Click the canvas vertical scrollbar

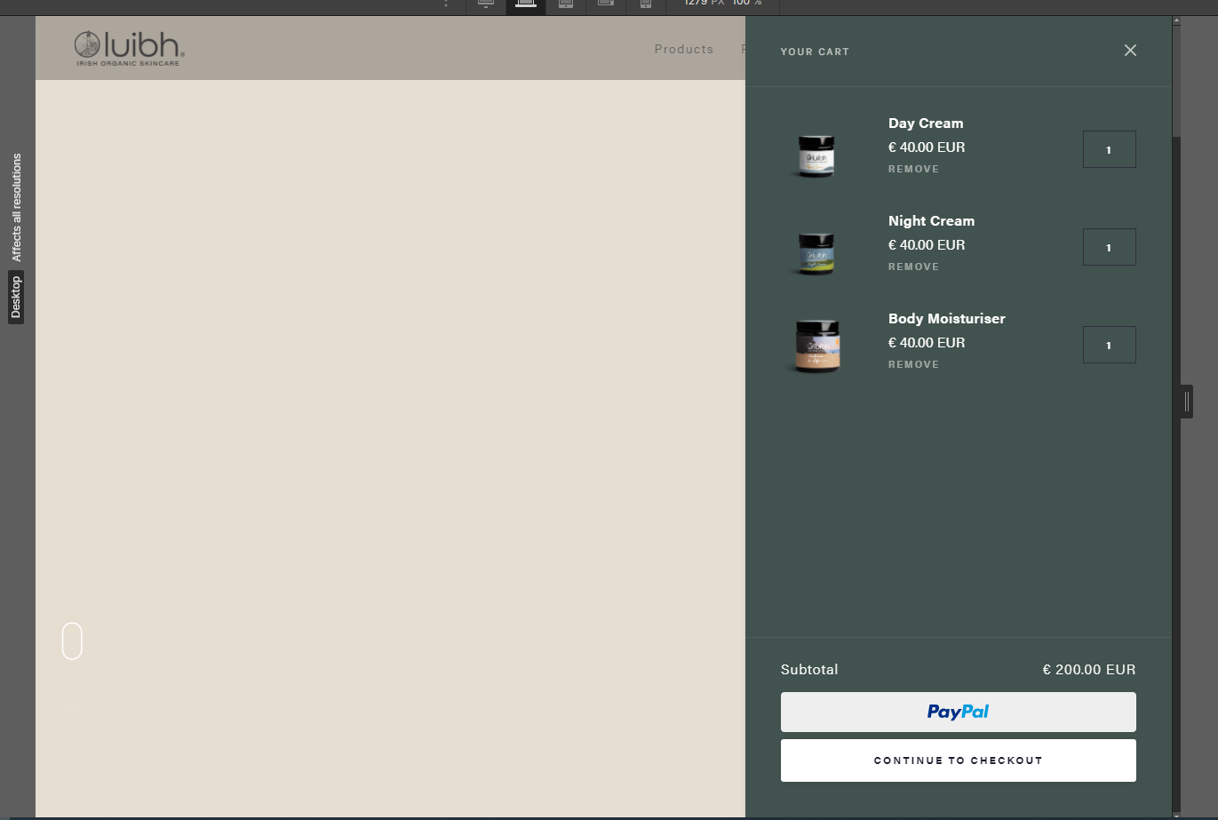(1176, 418)
